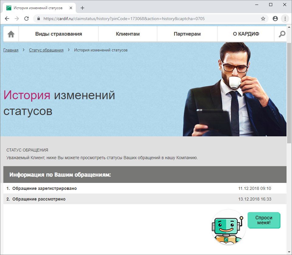Open the О КАРДИФ menu
The height and width of the screenshot is (255, 292).
click(x=246, y=34)
